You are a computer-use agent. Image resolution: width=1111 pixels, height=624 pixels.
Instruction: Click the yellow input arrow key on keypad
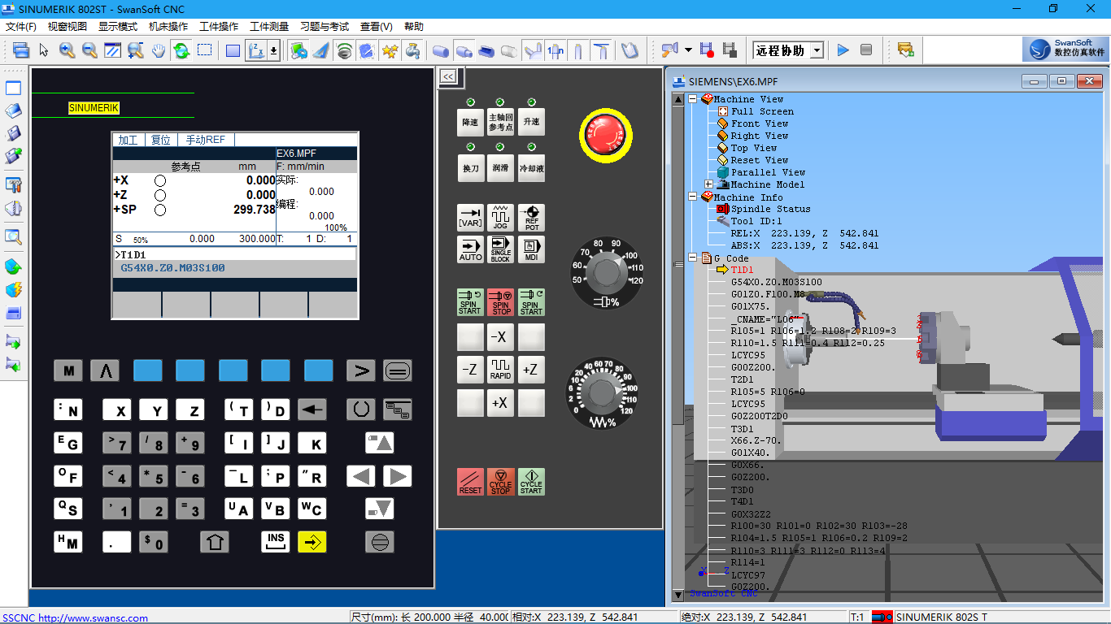pos(312,541)
